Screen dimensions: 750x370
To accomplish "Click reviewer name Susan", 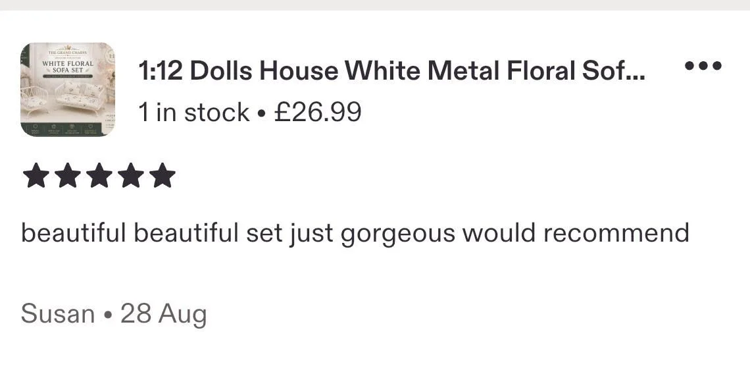I will (58, 315).
